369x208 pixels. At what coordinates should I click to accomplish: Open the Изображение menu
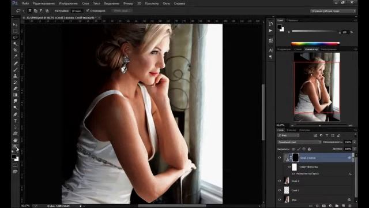click(x=69, y=3)
